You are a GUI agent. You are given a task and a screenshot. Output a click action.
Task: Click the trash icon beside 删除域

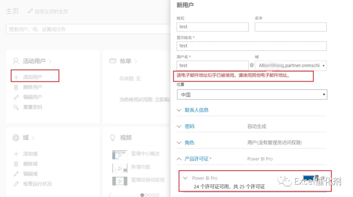16,164
